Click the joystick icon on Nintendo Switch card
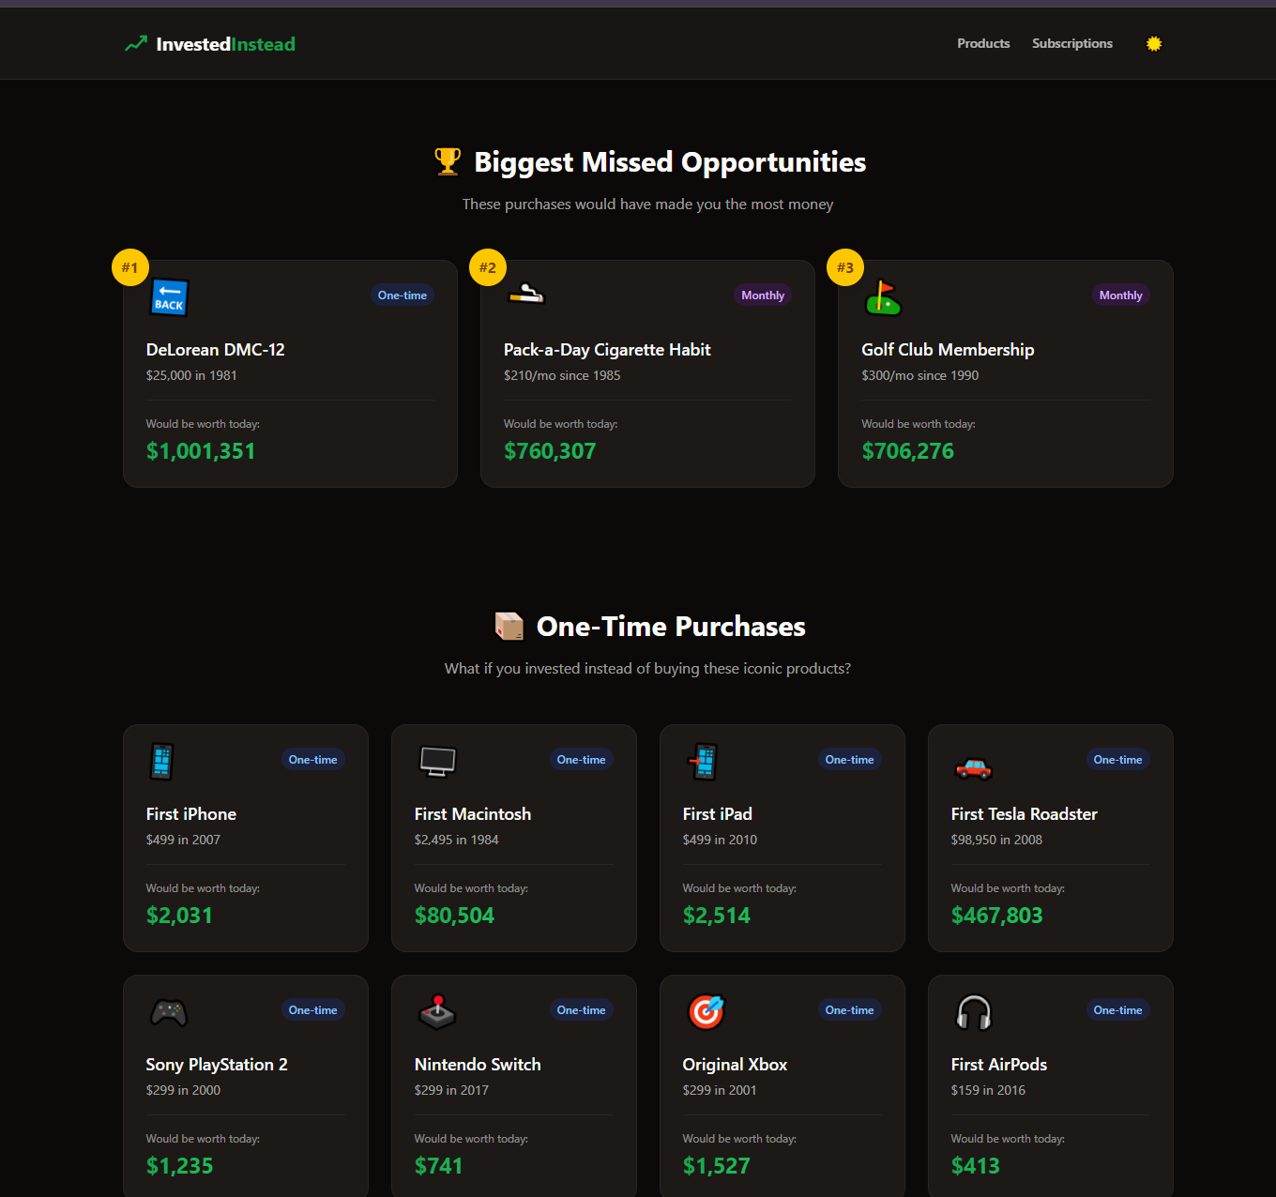The height and width of the screenshot is (1197, 1276). [437, 1013]
